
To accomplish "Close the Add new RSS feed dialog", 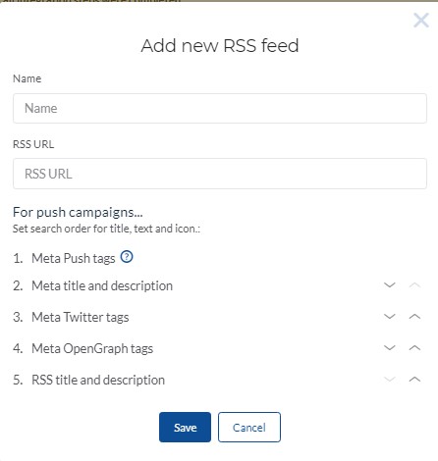I will point(421,21).
